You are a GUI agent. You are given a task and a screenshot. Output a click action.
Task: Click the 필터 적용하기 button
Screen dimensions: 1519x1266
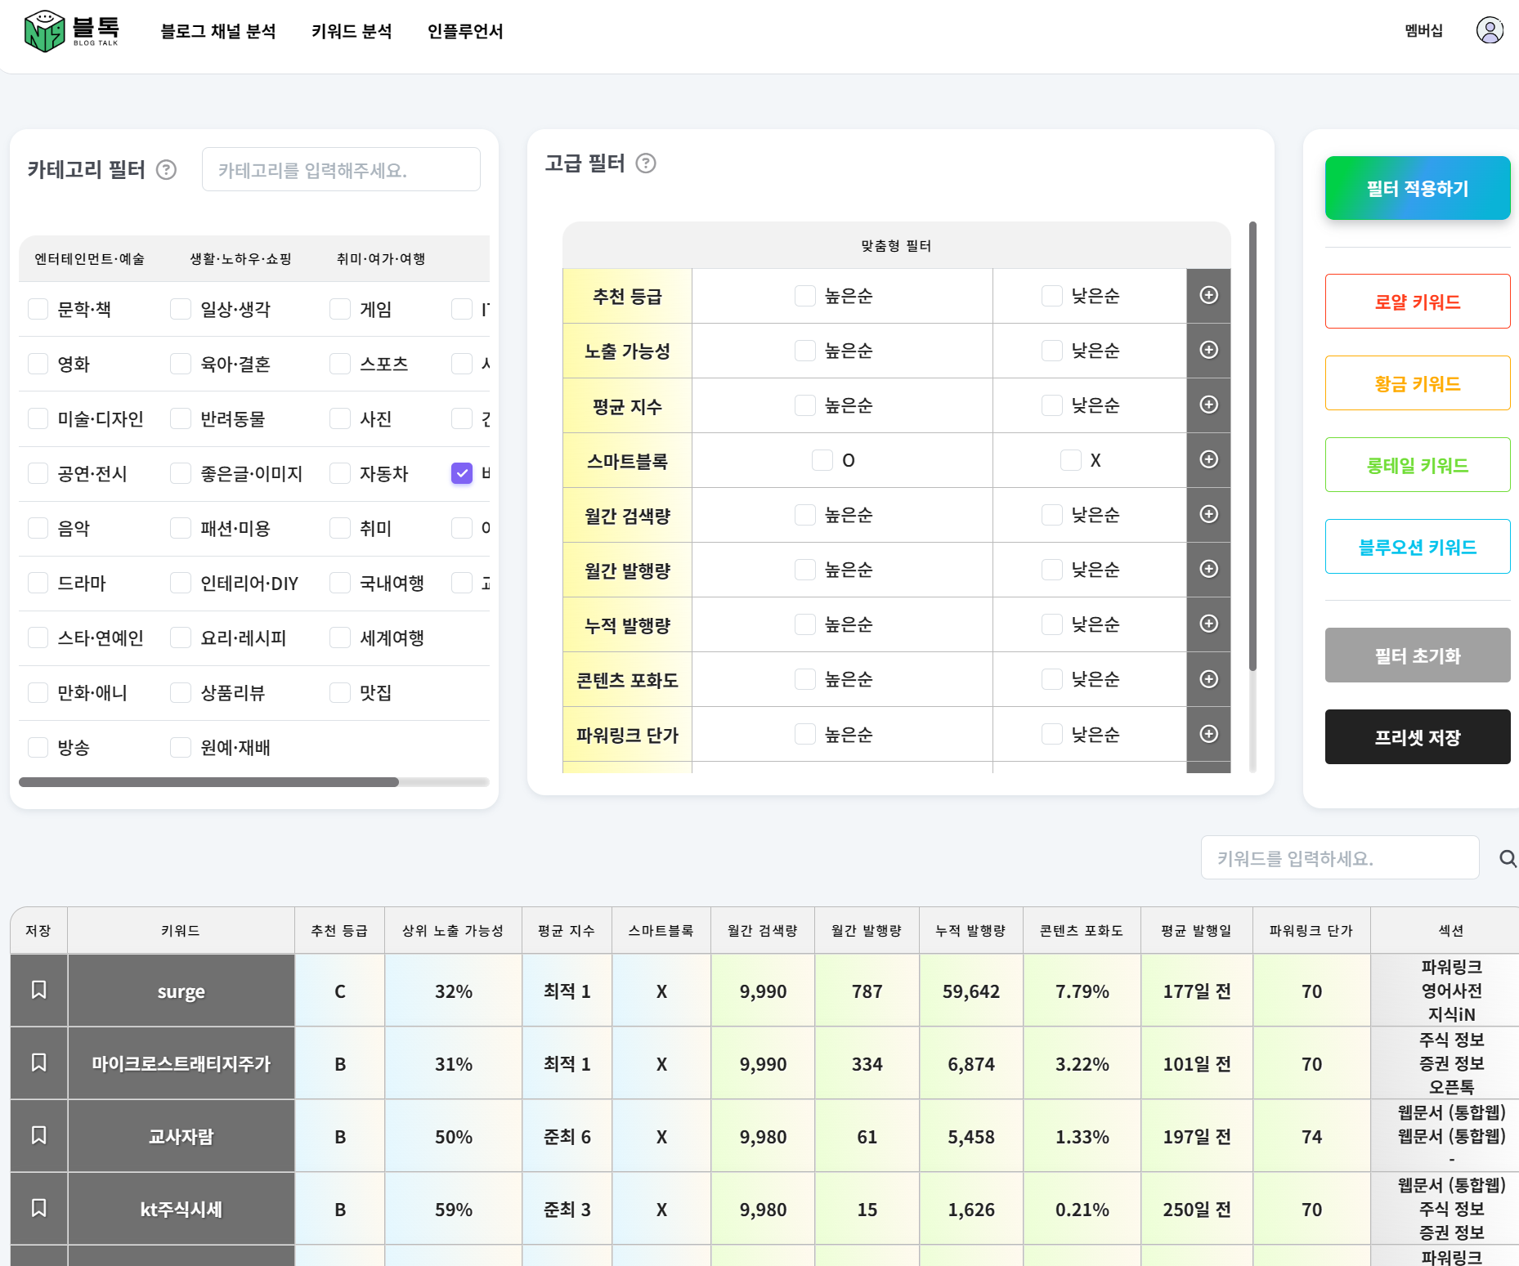point(1418,188)
